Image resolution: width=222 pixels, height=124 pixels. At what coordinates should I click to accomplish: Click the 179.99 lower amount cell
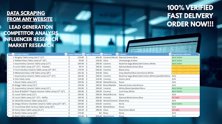click(76, 70)
